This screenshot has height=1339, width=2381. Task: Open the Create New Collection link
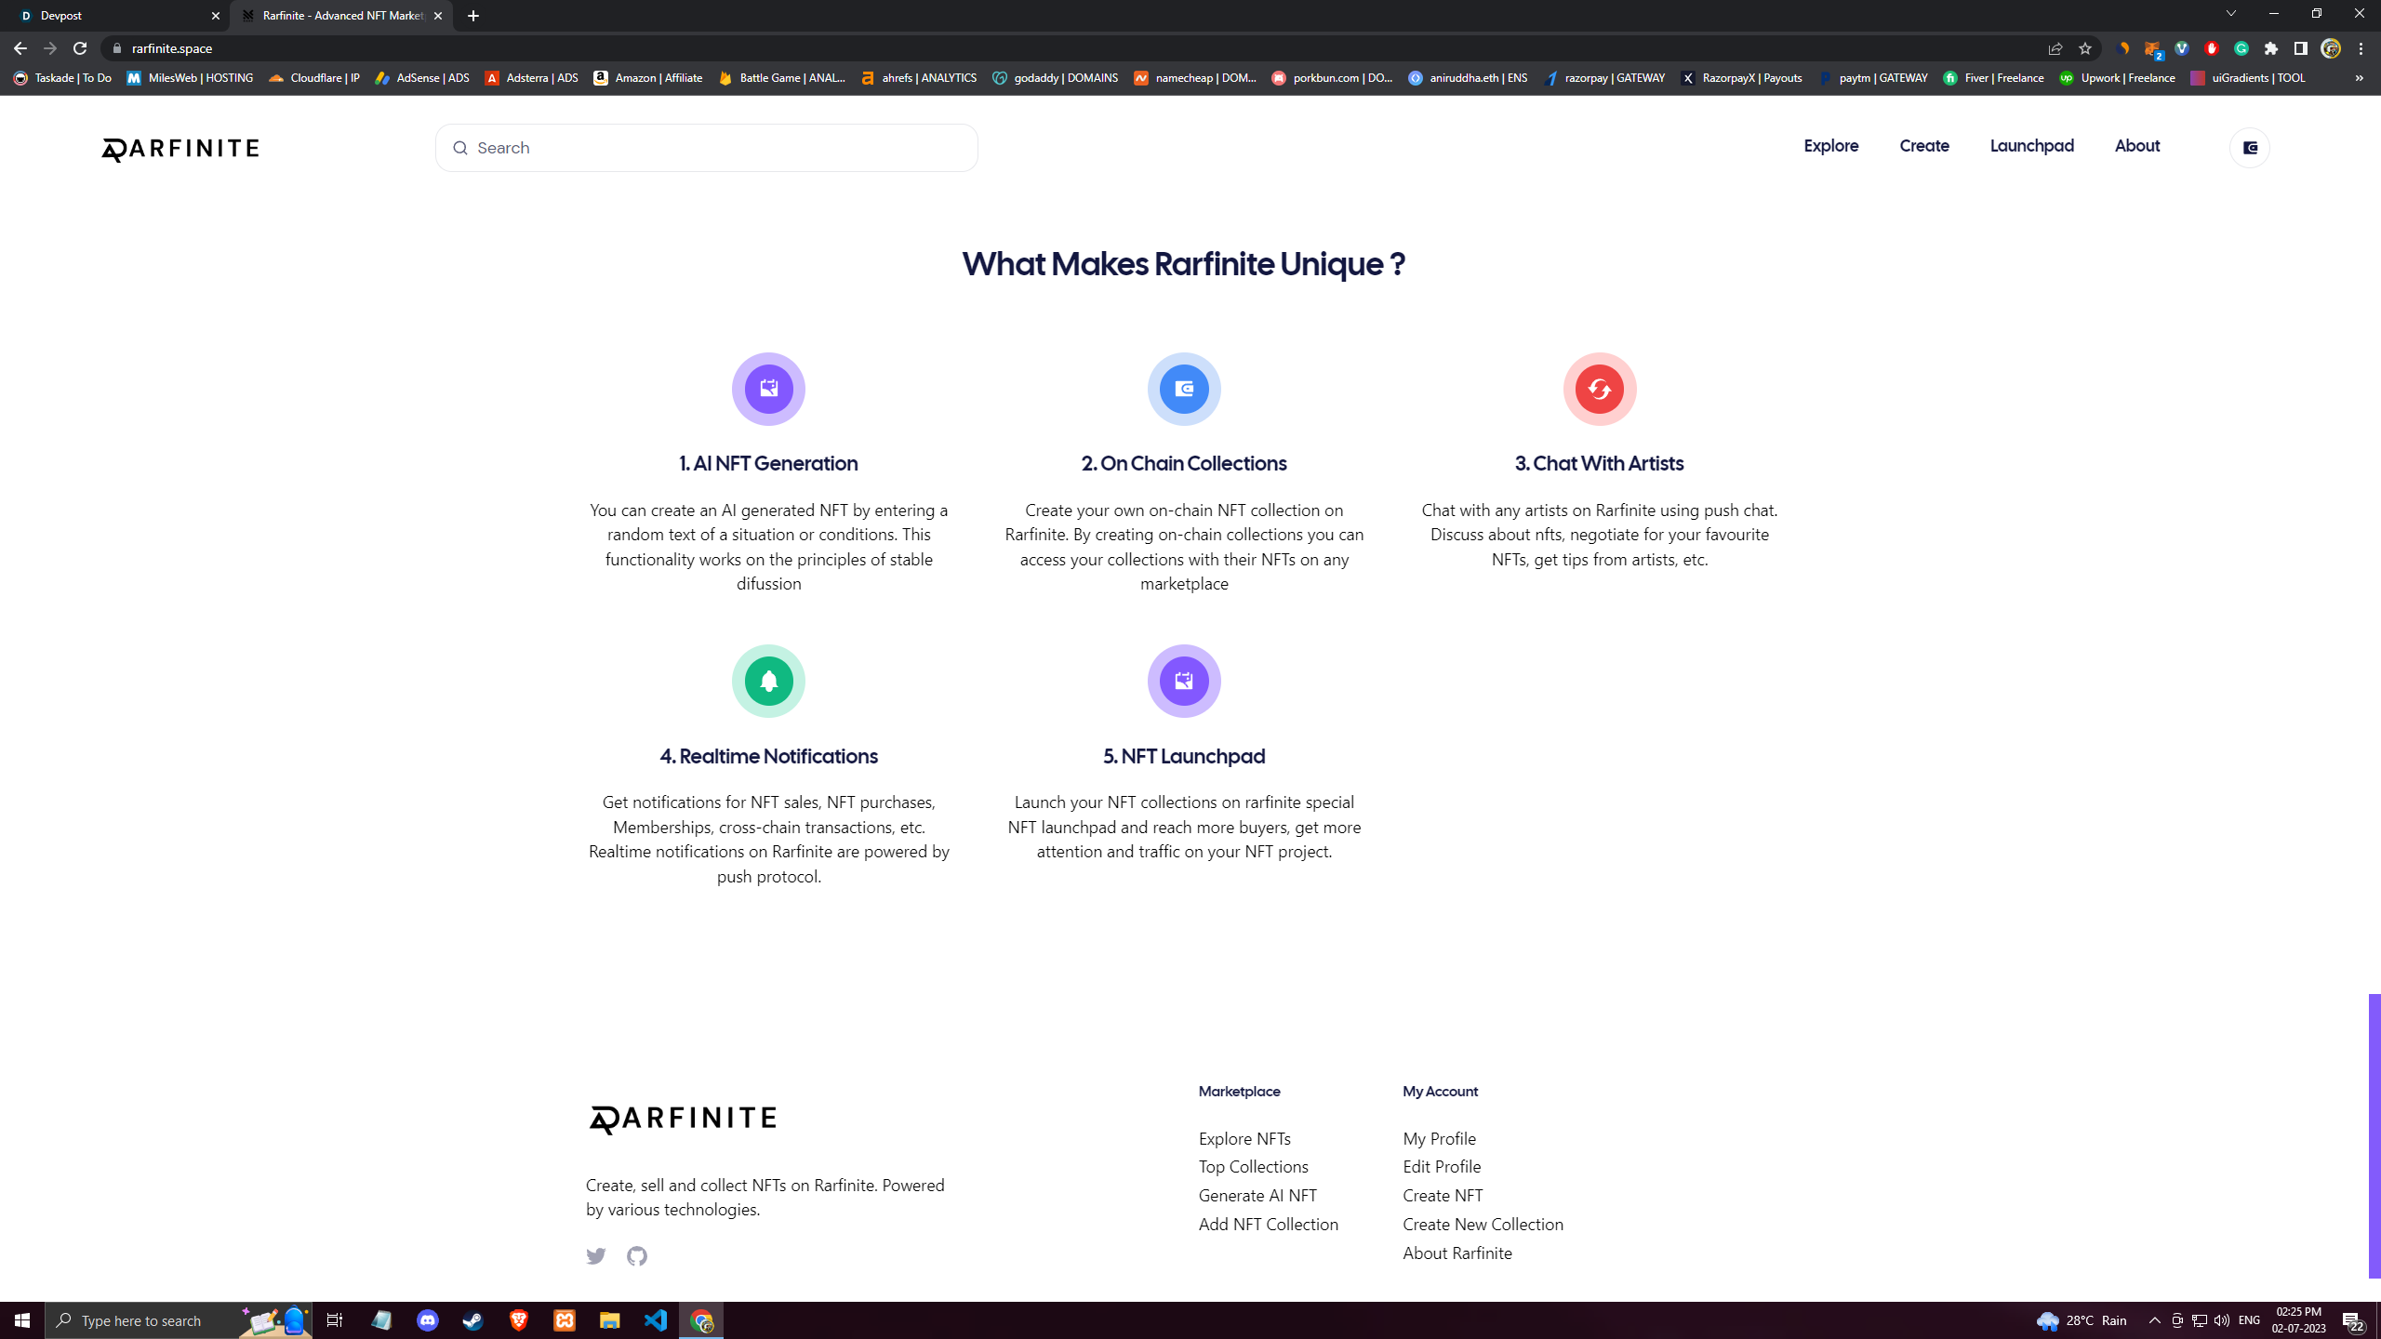click(x=1483, y=1225)
